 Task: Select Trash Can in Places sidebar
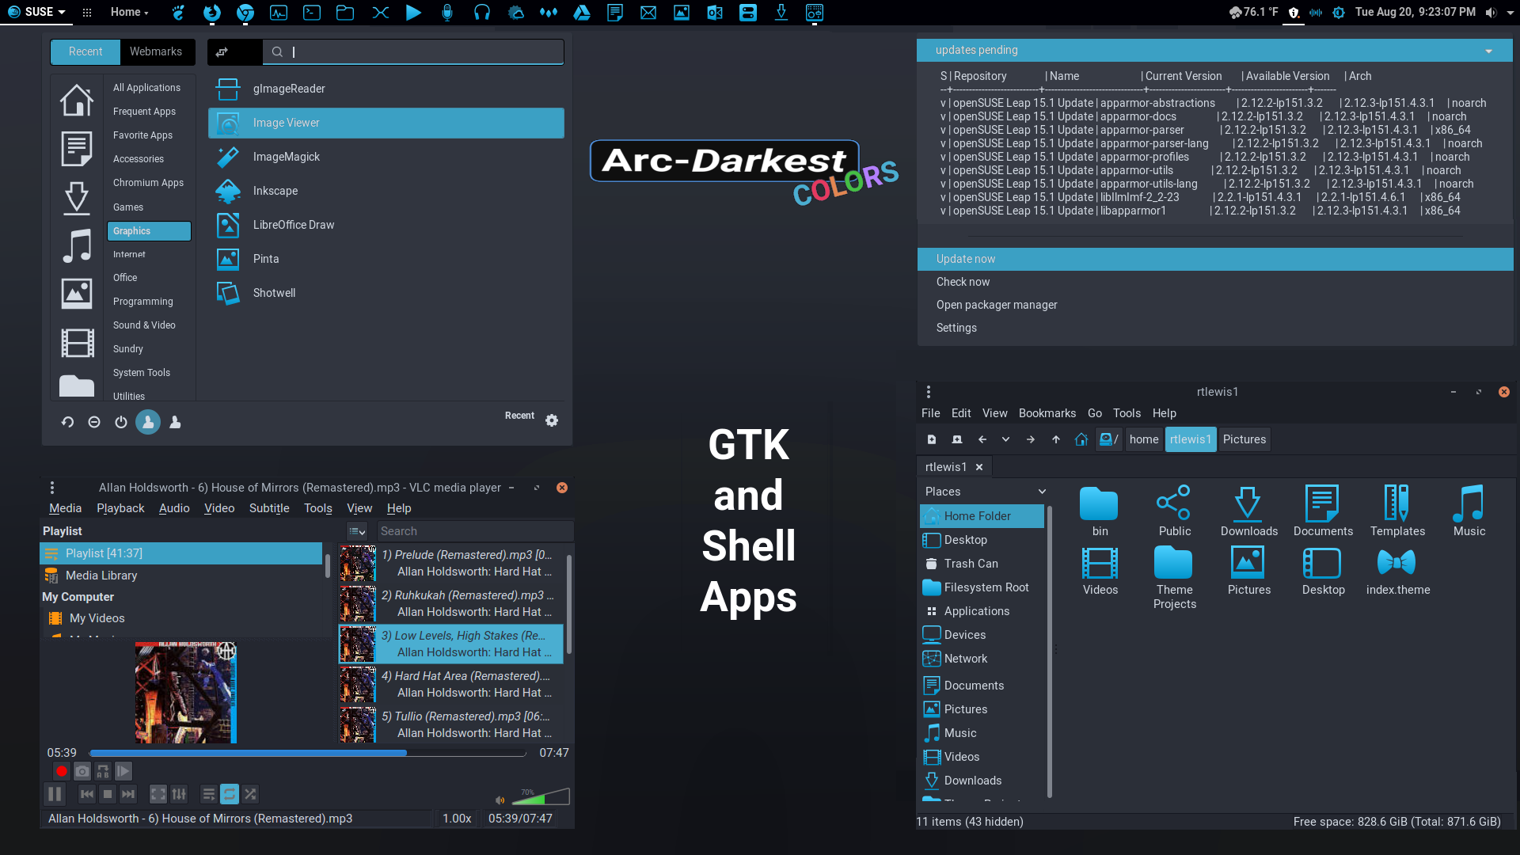[982, 564]
